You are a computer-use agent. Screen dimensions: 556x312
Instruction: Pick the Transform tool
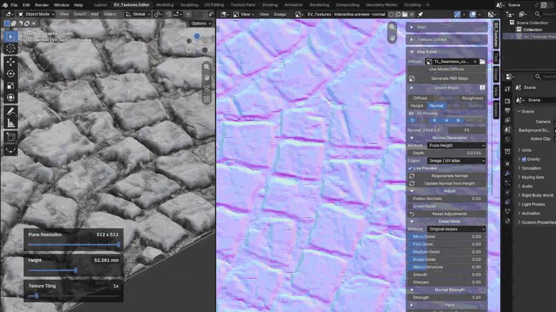(11, 98)
